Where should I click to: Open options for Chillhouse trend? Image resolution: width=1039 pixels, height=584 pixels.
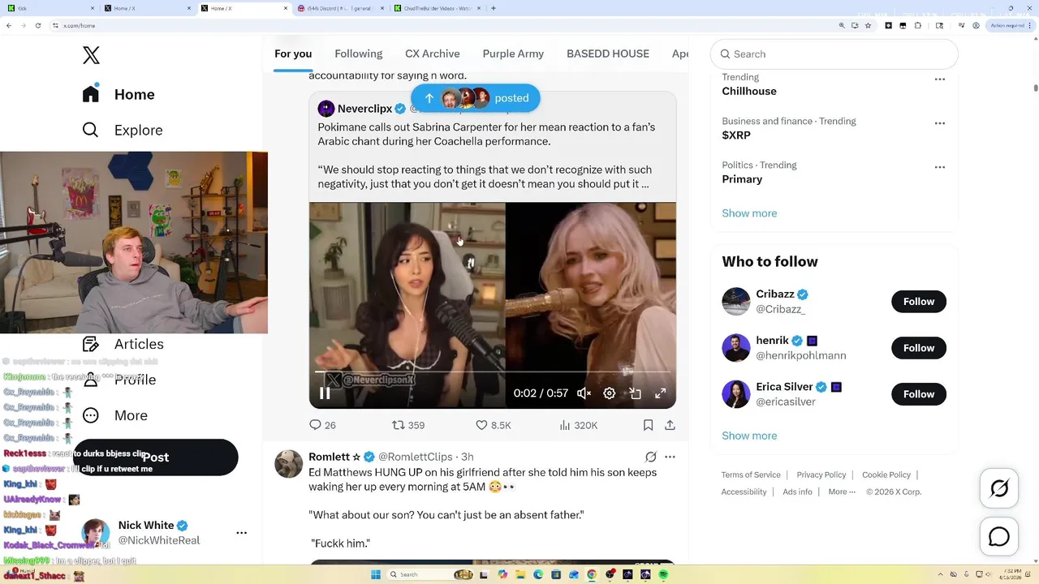[x=940, y=79]
